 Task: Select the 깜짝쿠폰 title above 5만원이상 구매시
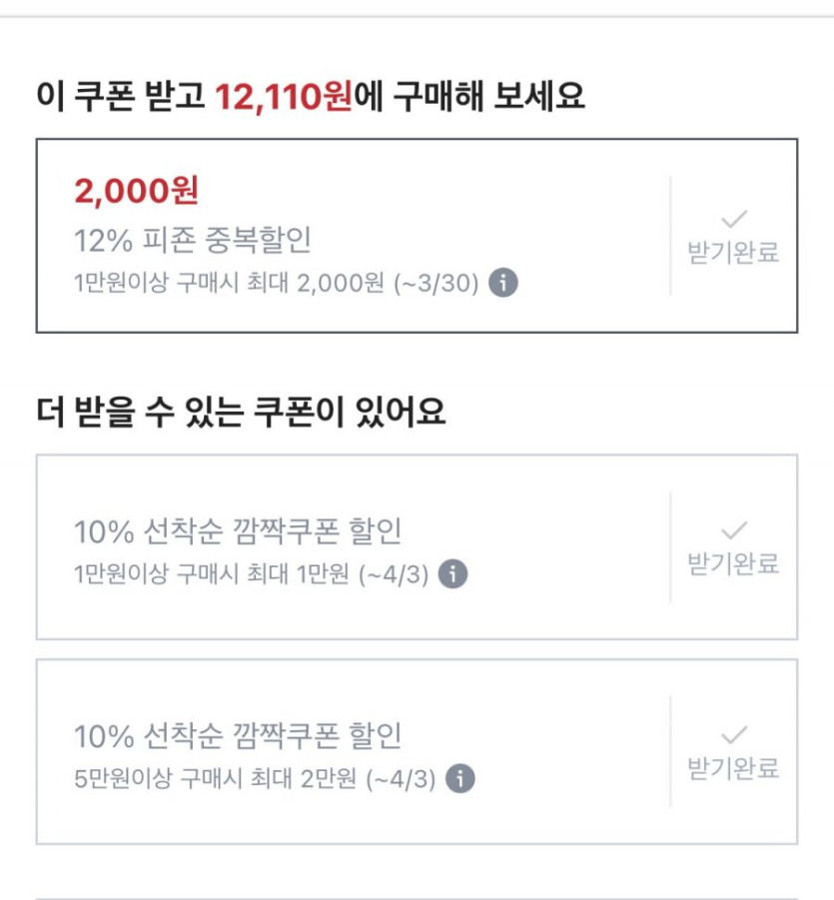(x=238, y=736)
